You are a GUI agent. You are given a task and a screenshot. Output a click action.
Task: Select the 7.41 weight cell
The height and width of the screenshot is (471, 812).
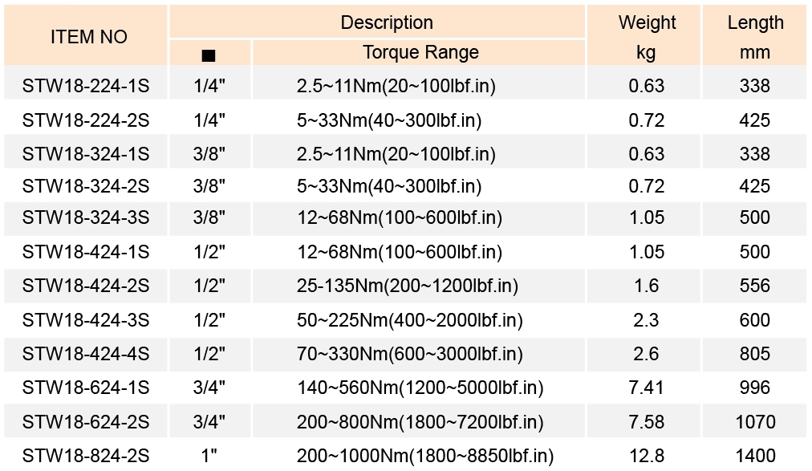pyautogui.click(x=647, y=388)
